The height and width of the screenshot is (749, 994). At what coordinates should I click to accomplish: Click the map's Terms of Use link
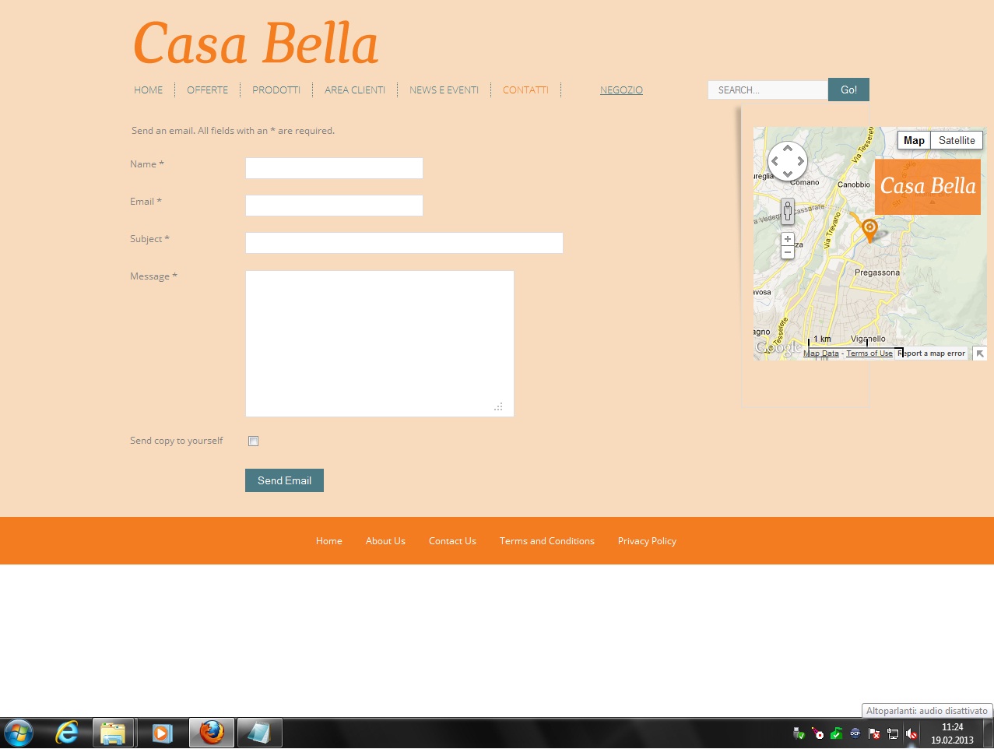[x=869, y=353]
